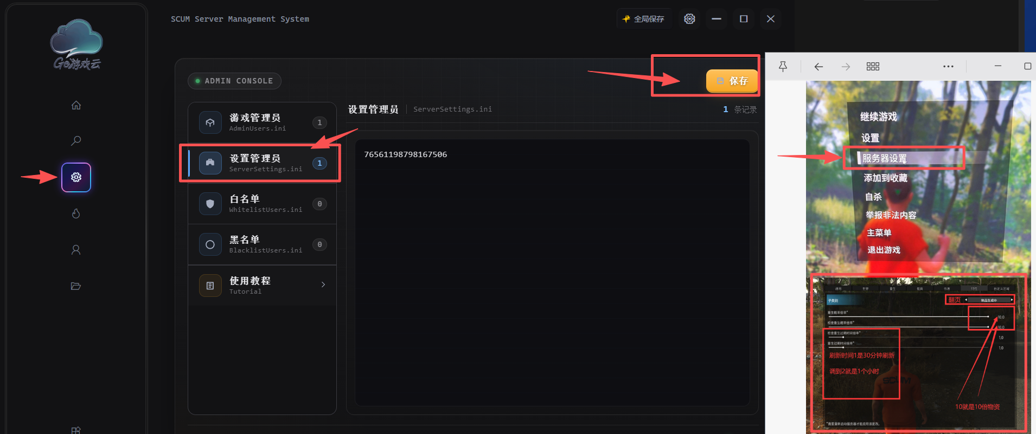
Task: Click 退出游戏 in game menu image
Action: [x=884, y=250]
